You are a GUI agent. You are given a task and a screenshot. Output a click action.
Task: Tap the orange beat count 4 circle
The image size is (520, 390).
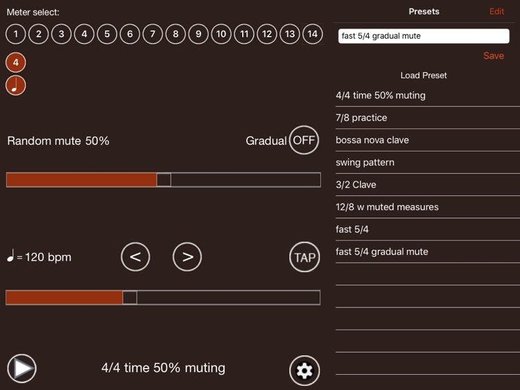(x=15, y=62)
